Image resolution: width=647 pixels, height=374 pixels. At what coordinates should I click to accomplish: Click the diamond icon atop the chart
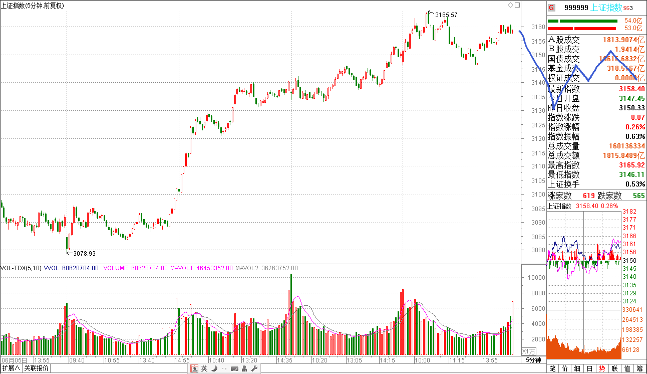510,5
